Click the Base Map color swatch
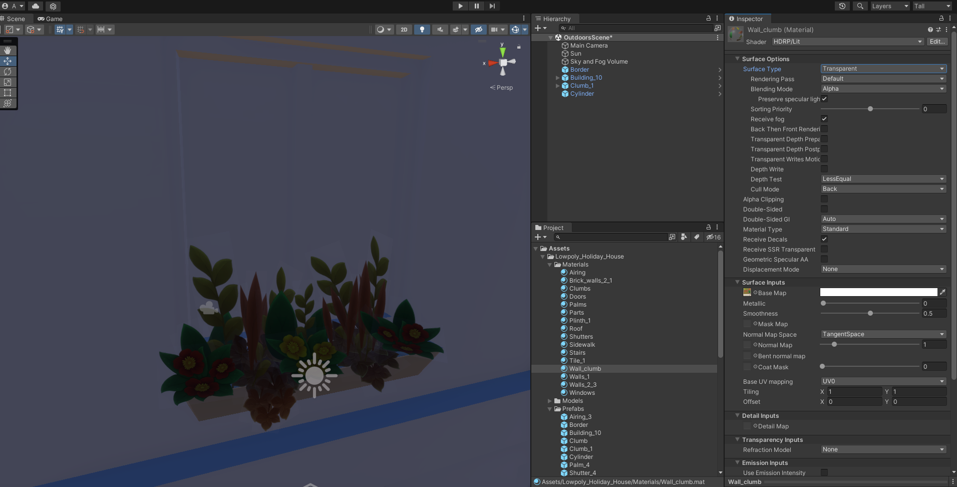The image size is (957, 487). [x=878, y=292]
